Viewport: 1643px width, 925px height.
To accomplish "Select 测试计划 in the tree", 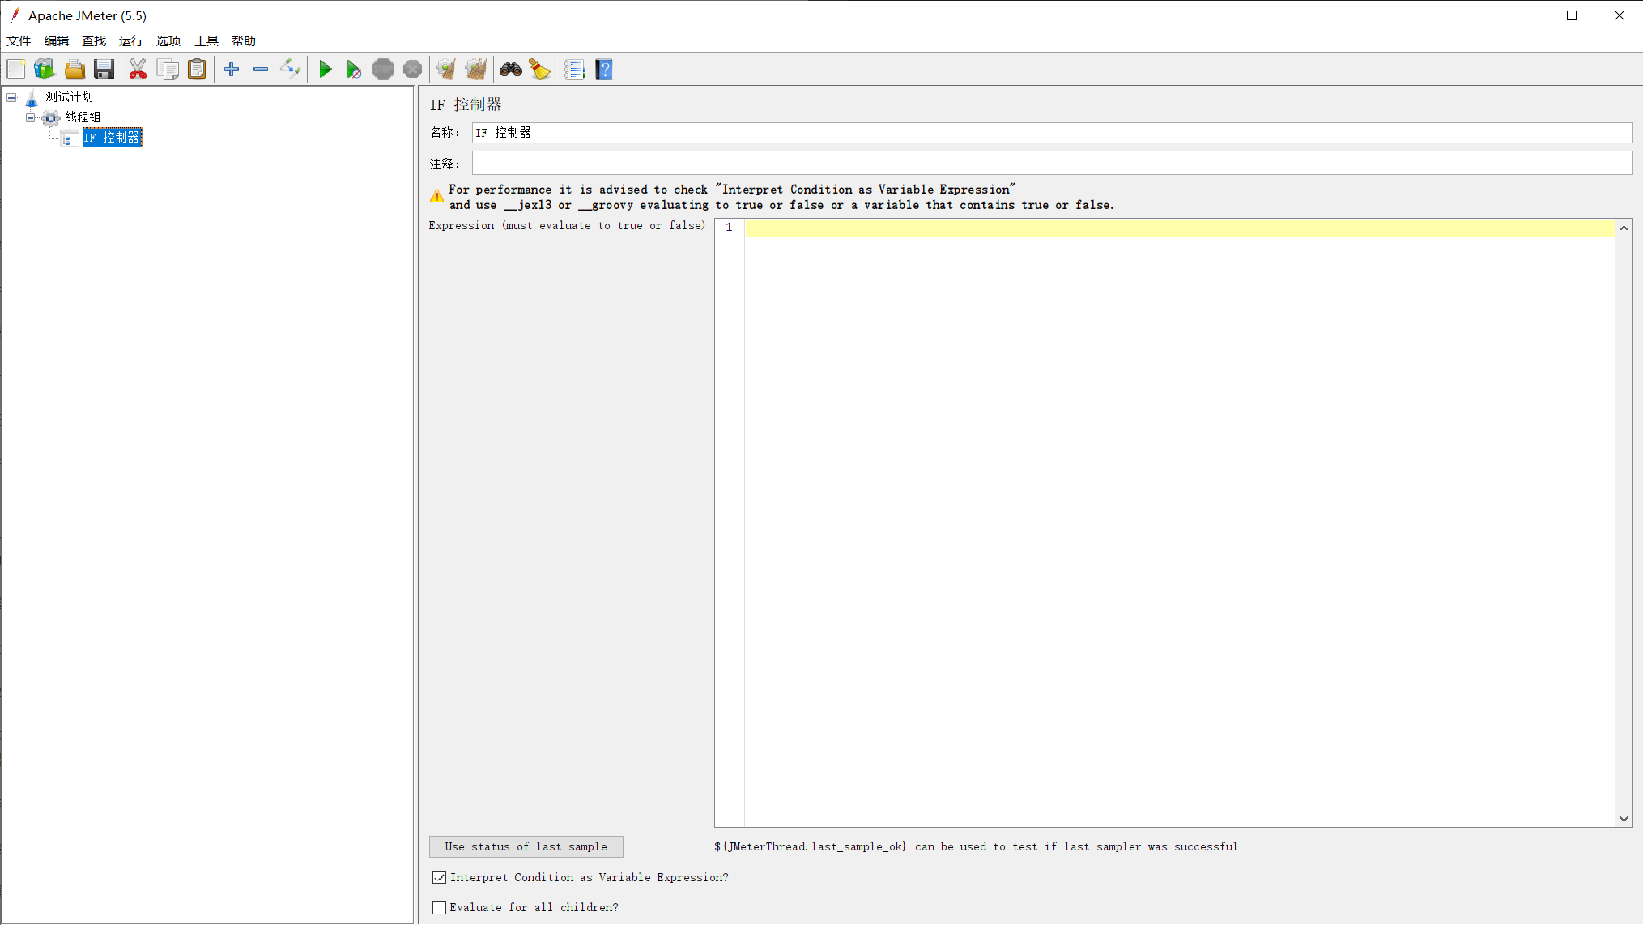I will [x=70, y=97].
